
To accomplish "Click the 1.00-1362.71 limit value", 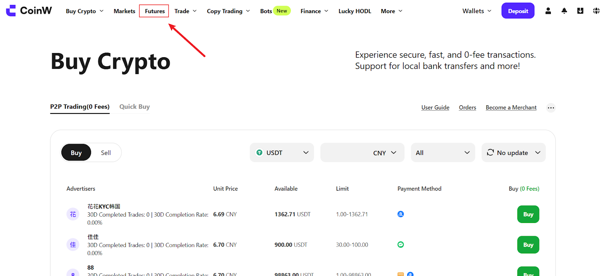I will [352, 214].
